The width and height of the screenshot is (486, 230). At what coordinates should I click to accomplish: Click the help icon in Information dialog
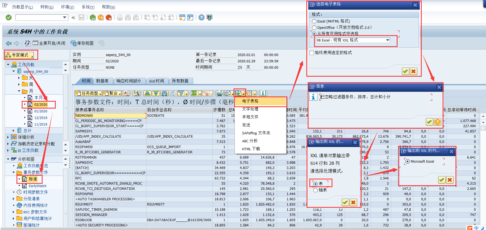437,122
